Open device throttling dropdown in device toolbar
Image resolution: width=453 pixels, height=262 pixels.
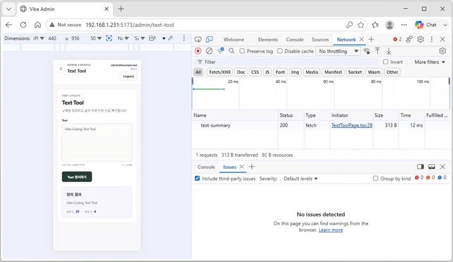123,38
